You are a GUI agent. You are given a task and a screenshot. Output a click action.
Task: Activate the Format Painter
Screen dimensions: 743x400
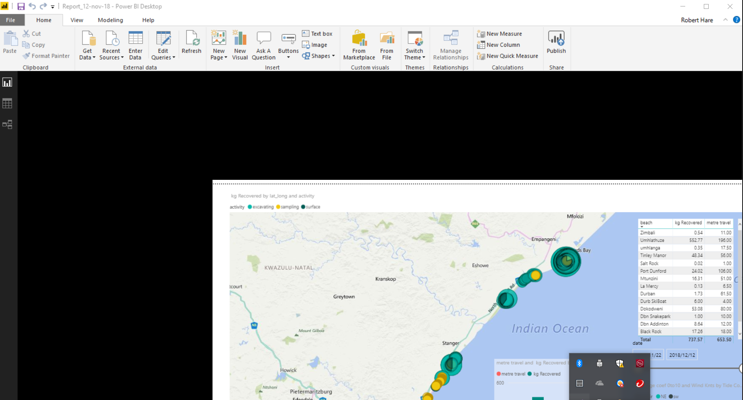46,56
